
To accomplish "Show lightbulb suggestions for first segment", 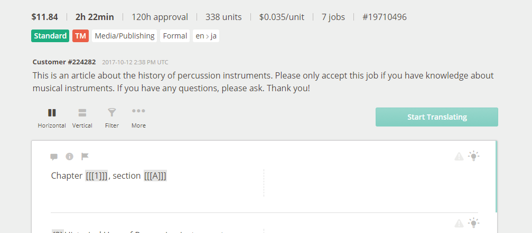I will (474, 156).
